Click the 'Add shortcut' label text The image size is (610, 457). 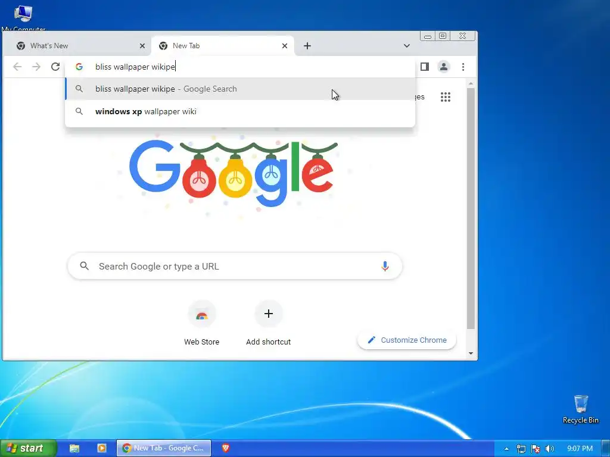269,342
